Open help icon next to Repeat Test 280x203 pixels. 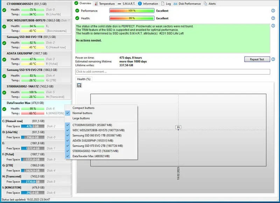coord(273,59)
